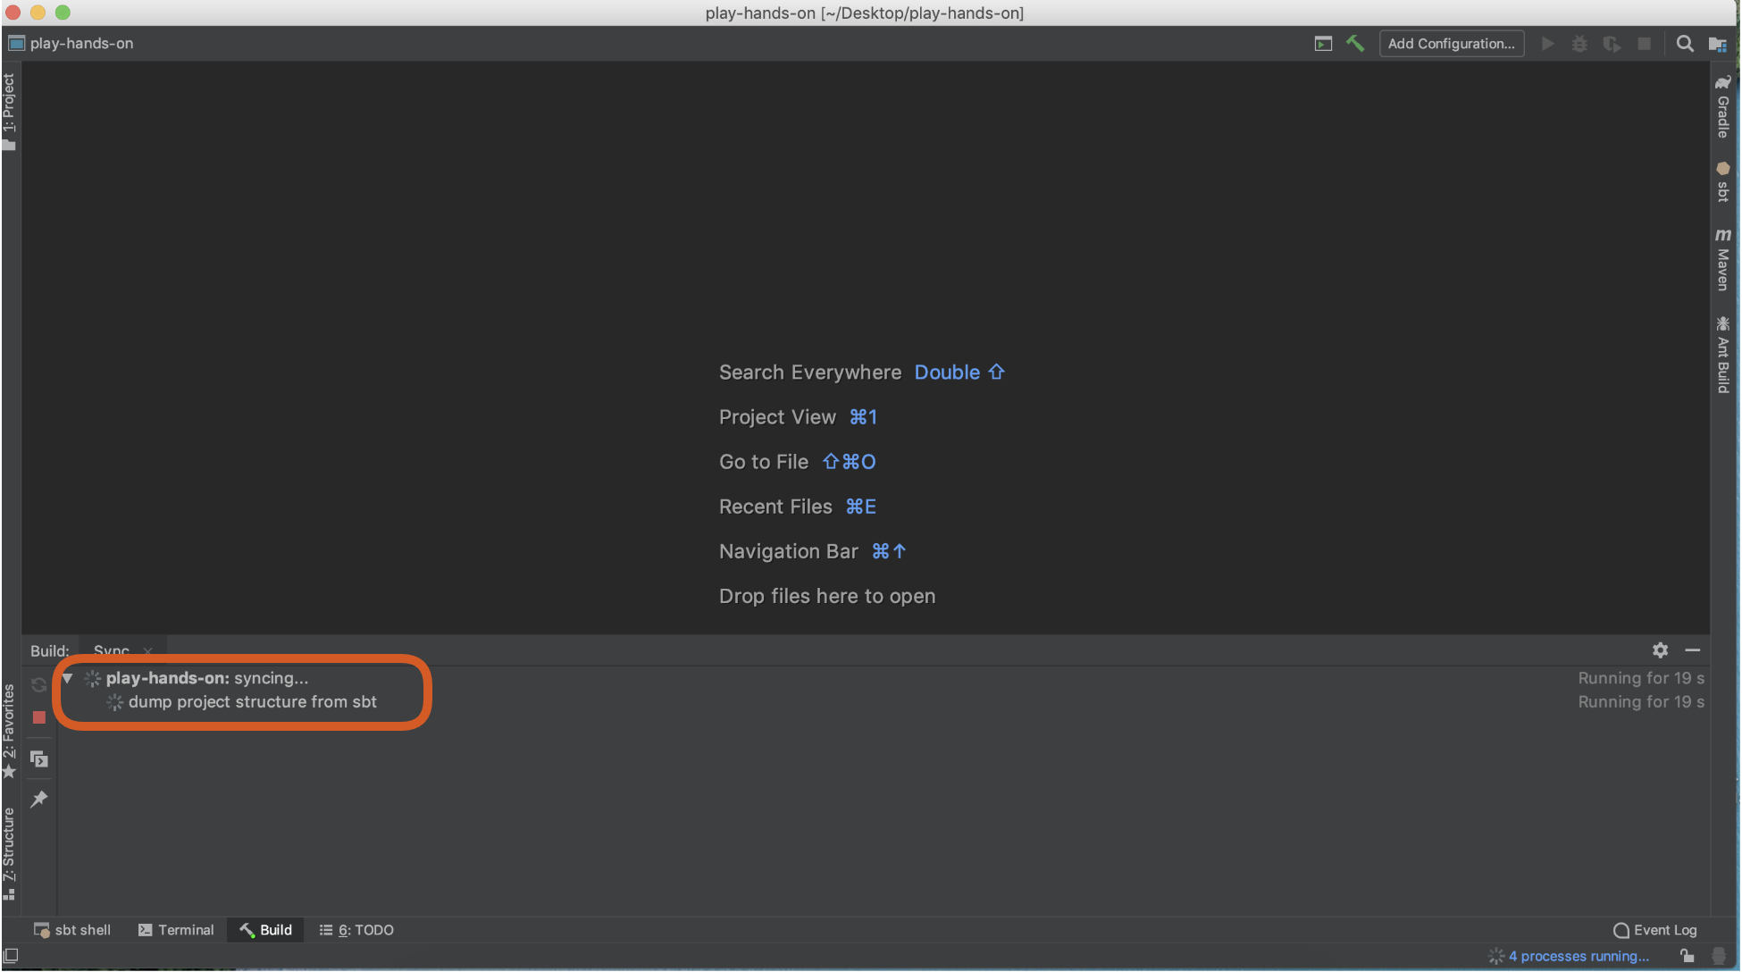Open Build panel settings gear
The image size is (1742, 972).
pos(1660,650)
